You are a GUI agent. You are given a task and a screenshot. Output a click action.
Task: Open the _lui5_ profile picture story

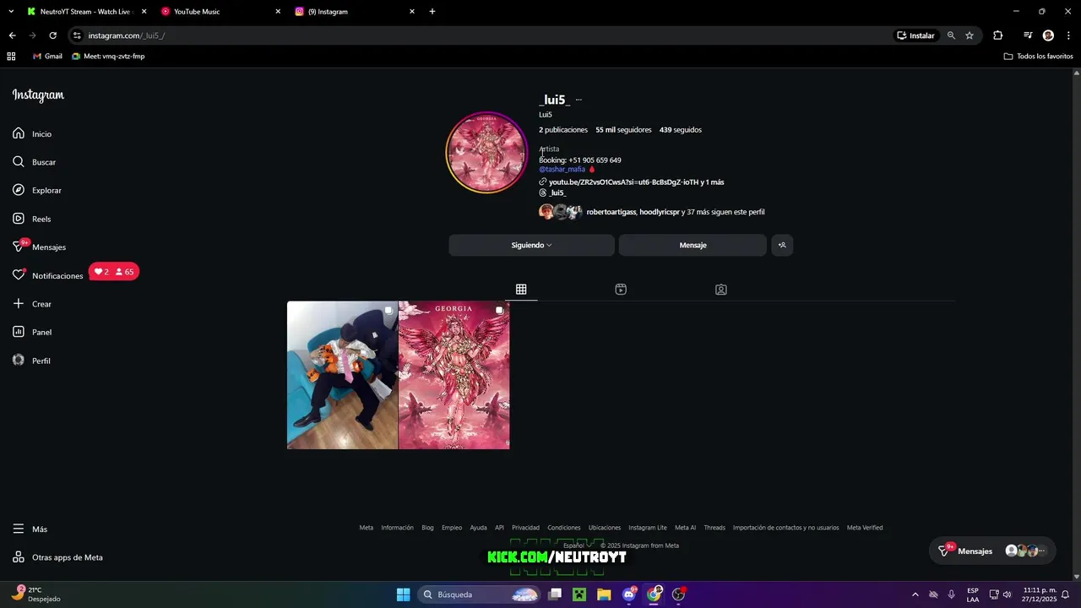[487, 153]
